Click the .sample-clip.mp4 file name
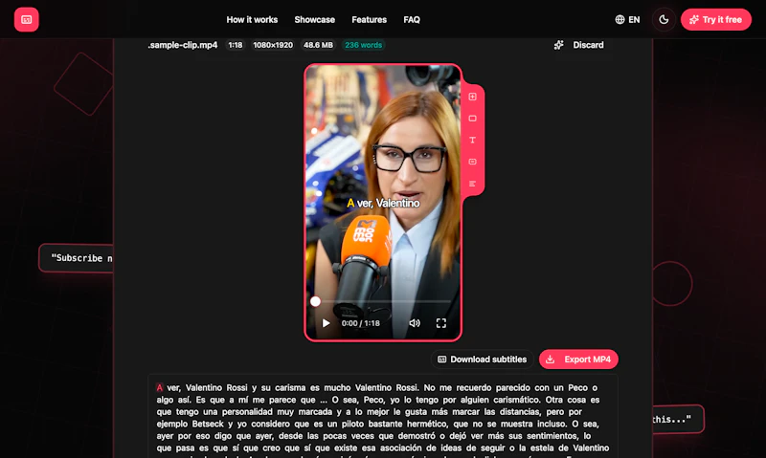Screen dimensions: 766x458 (x=183, y=45)
